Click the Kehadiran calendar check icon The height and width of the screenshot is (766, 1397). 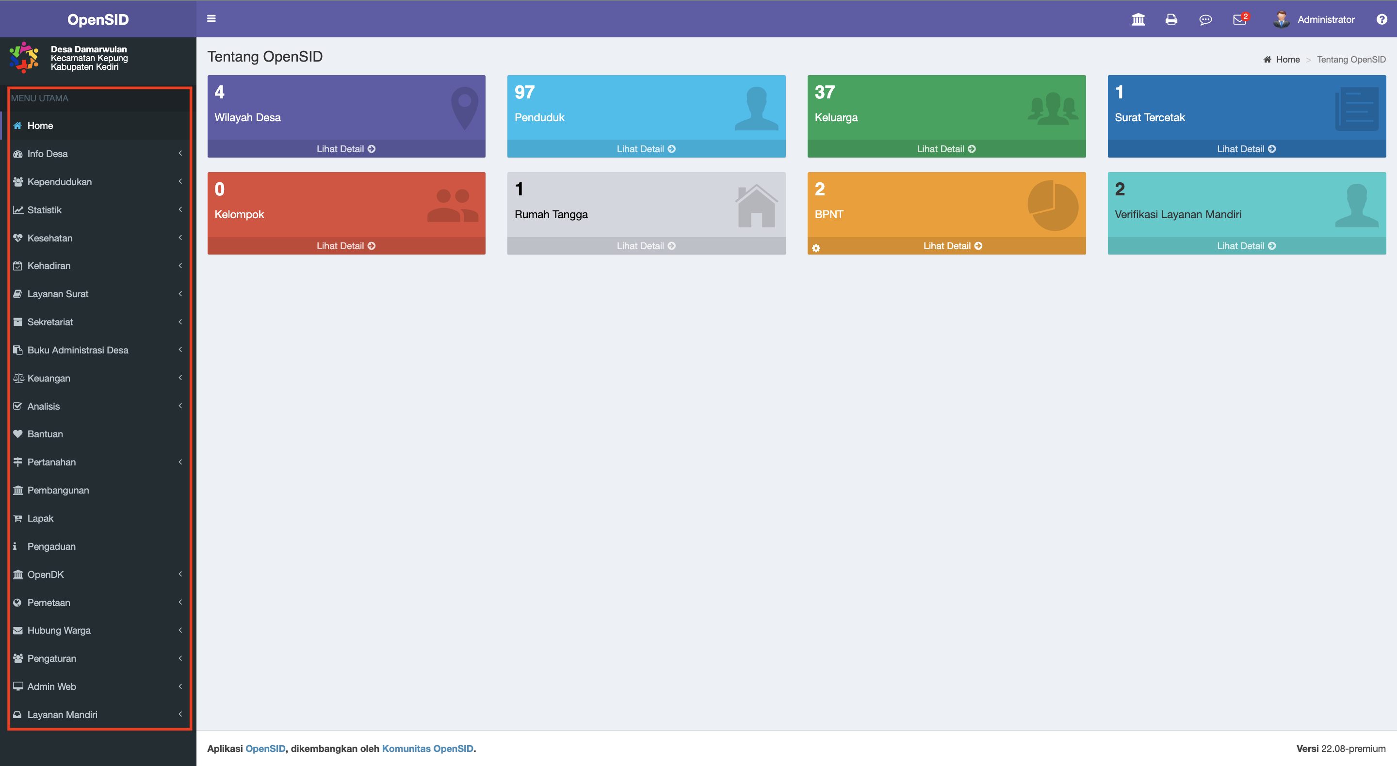(x=17, y=266)
